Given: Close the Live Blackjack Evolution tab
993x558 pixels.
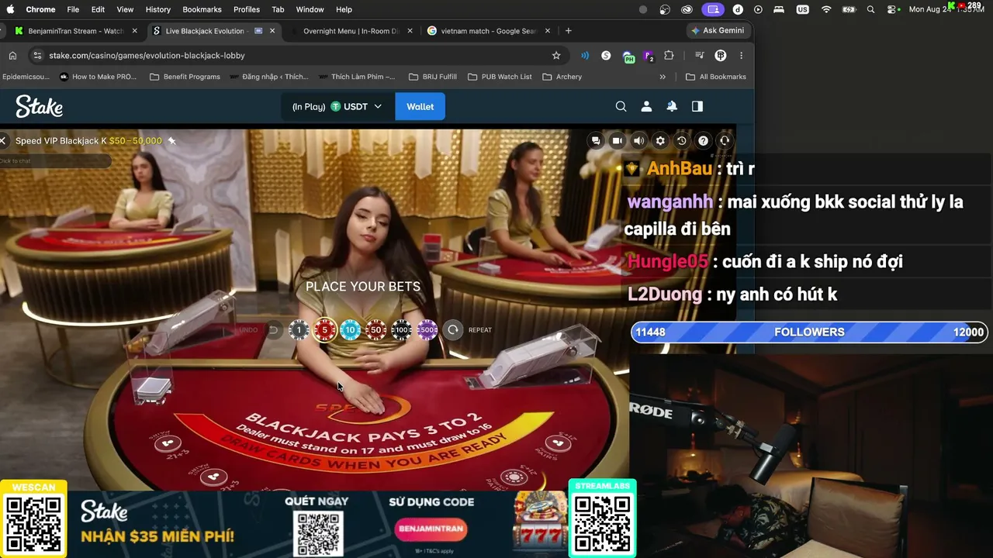Looking at the screenshot, I should pyautogui.click(x=272, y=31).
